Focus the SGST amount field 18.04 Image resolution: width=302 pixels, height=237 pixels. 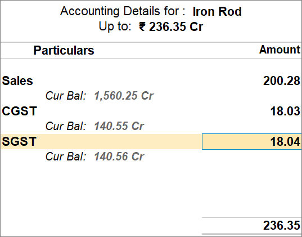(252, 141)
